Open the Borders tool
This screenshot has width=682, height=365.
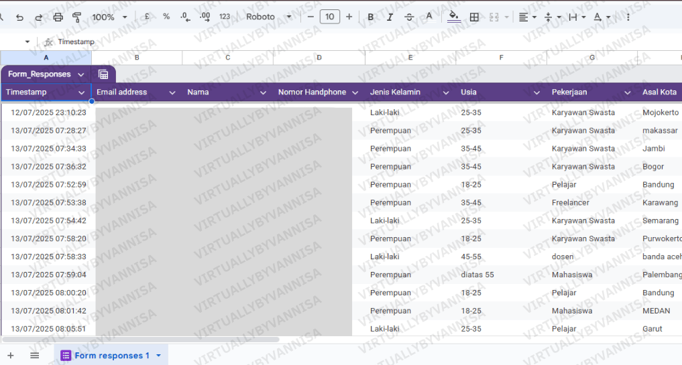pos(474,17)
